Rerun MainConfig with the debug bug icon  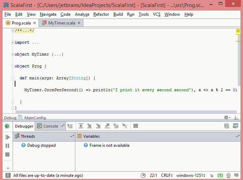pyautogui.click(x=7, y=126)
